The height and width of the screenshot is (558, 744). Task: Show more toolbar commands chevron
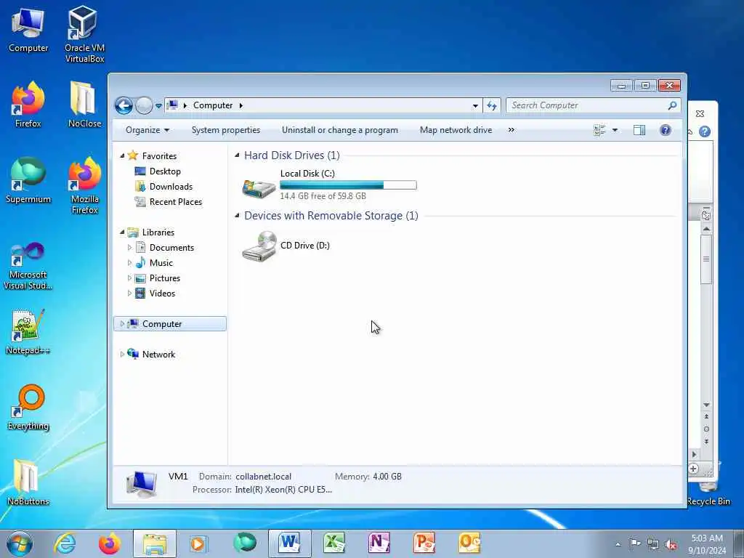pos(511,130)
